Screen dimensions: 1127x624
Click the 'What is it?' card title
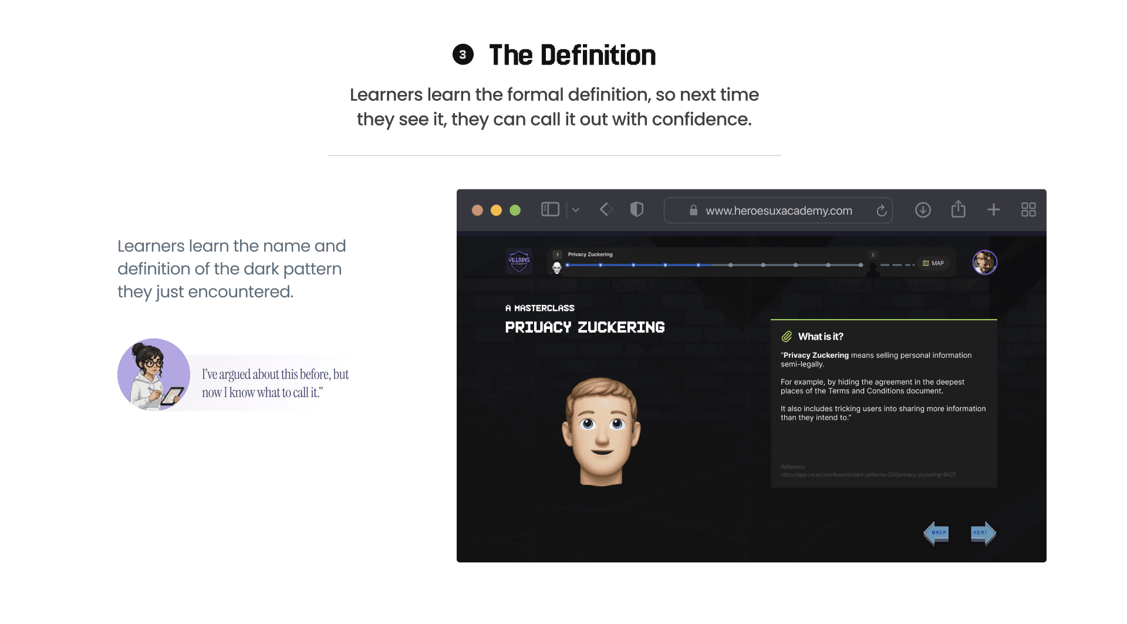[x=821, y=337]
